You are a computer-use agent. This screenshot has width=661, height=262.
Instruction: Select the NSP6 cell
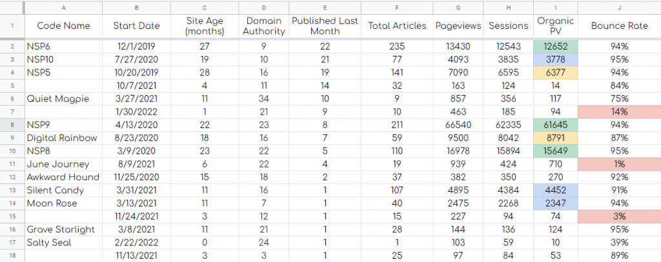coord(63,46)
